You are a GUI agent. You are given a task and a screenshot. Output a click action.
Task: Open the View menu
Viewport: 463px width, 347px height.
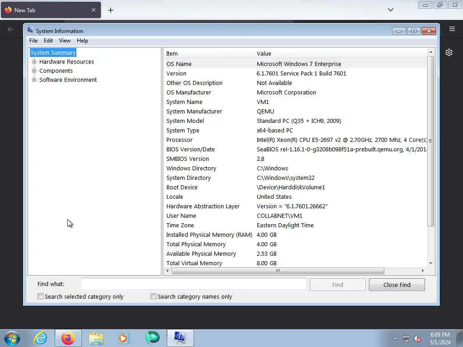click(x=65, y=41)
